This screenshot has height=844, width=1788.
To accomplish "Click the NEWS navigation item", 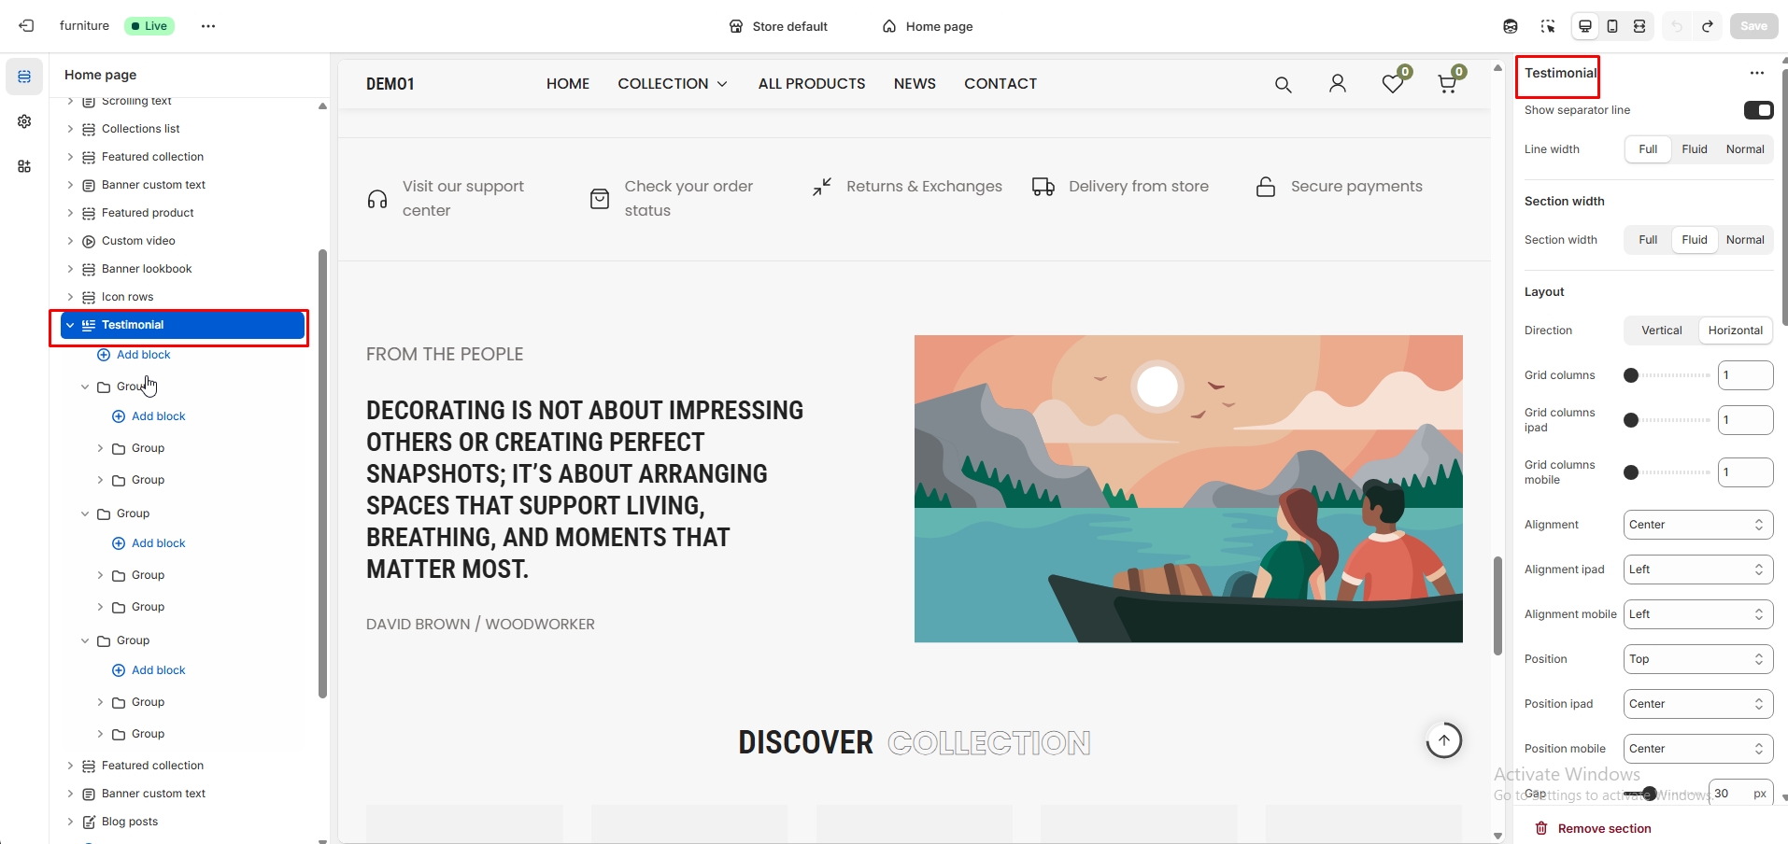I will click(914, 84).
